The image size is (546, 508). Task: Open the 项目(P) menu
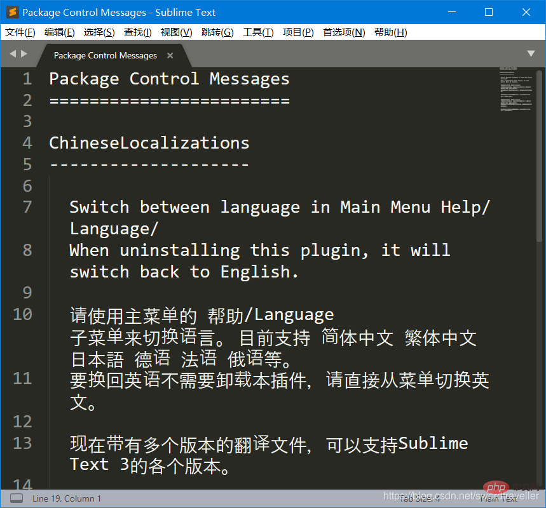298,32
